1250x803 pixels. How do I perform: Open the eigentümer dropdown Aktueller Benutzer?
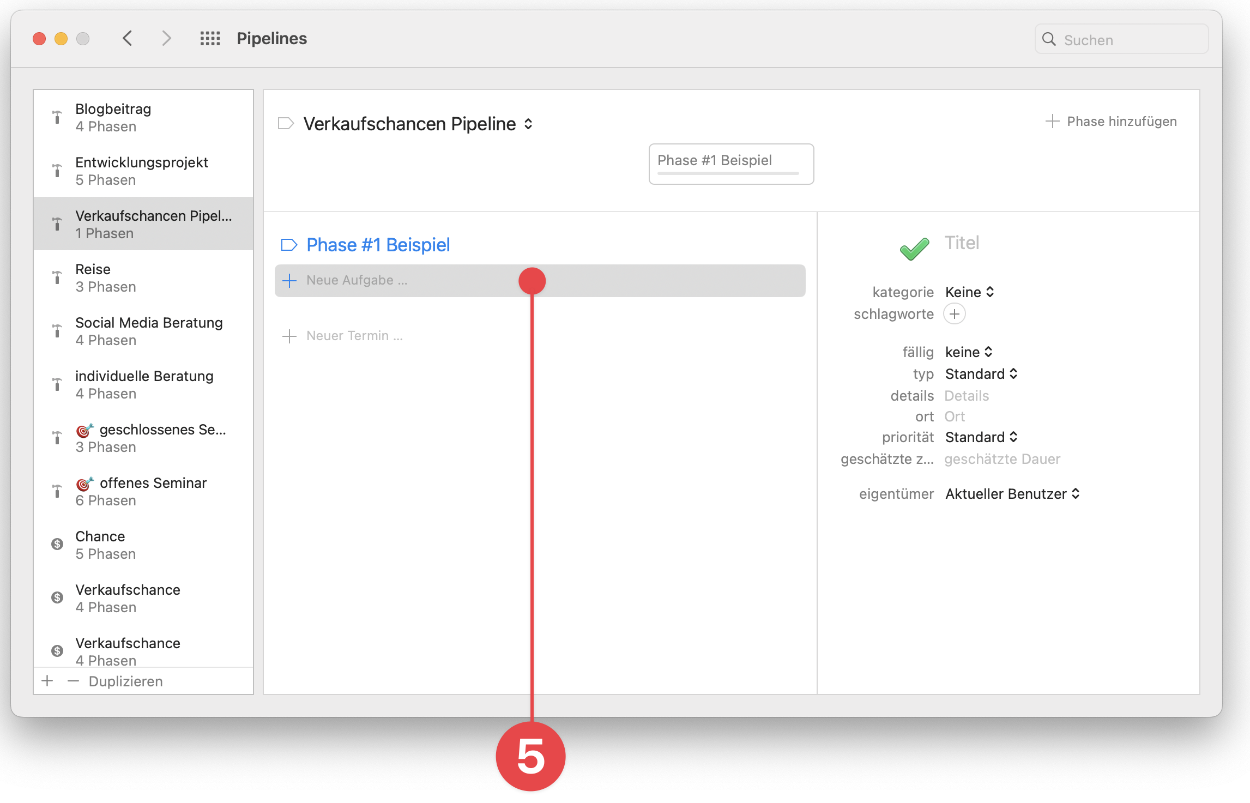pyautogui.click(x=1012, y=493)
